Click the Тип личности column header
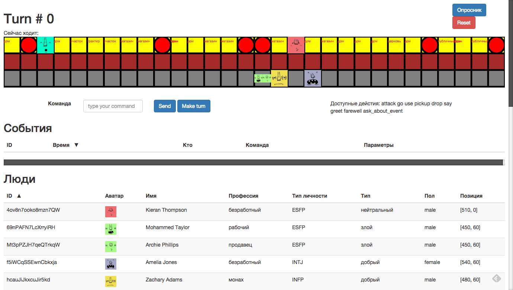Screen dimensions: 513x290 [x=309, y=196]
